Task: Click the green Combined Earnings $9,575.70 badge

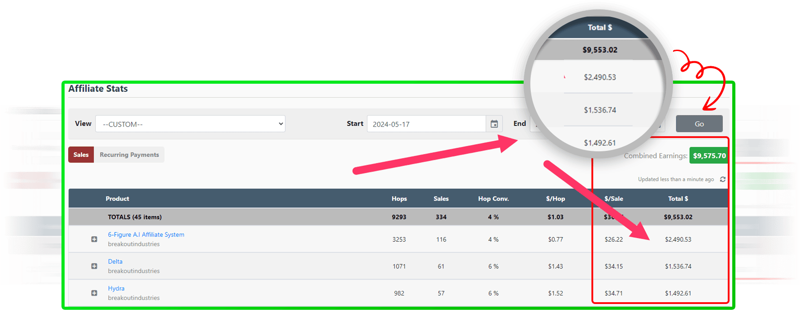Action: [x=709, y=156]
